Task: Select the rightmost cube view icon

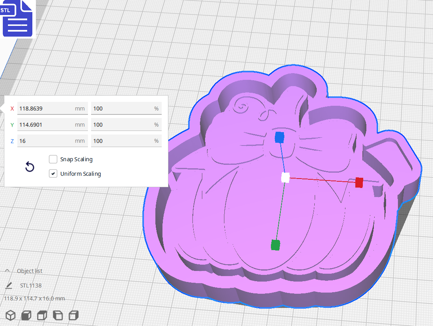Action: click(x=73, y=315)
